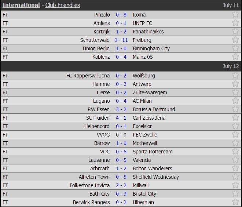Click the 2 - 2 Folkestone Invicta score

pos(121,185)
